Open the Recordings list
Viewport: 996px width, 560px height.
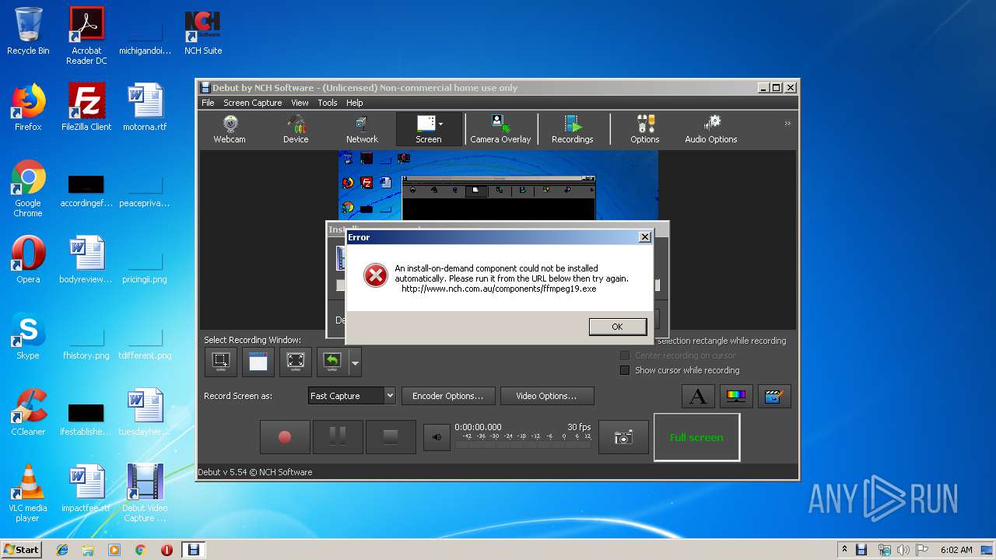572,129
